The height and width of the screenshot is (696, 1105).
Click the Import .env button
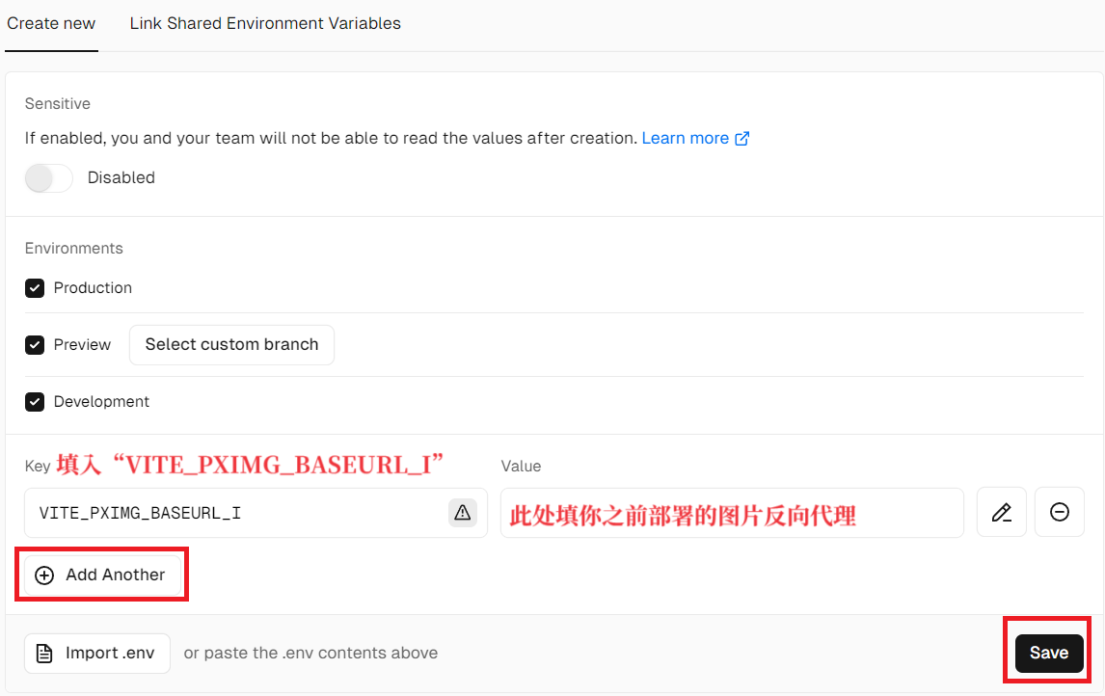pyautogui.click(x=97, y=653)
